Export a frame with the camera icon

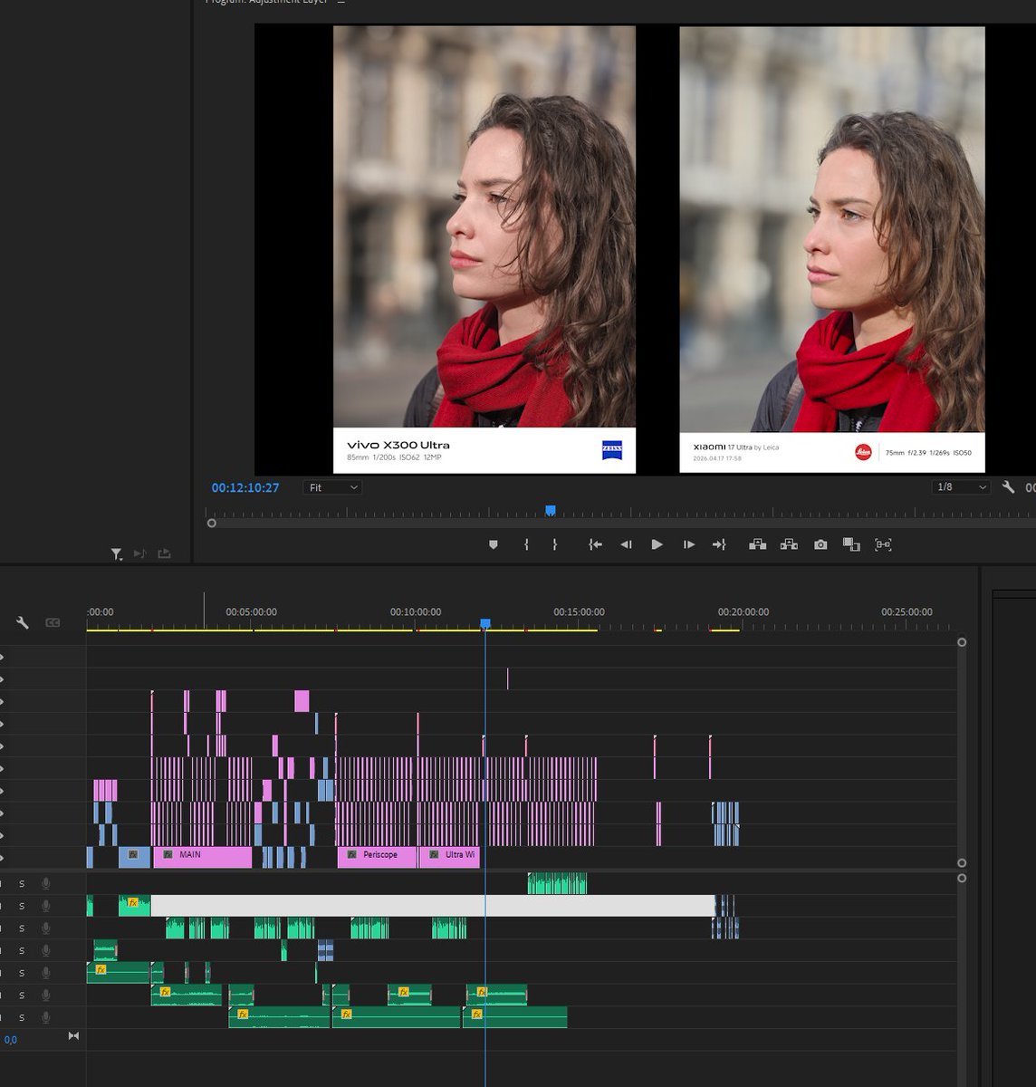(x=820, y=544)
